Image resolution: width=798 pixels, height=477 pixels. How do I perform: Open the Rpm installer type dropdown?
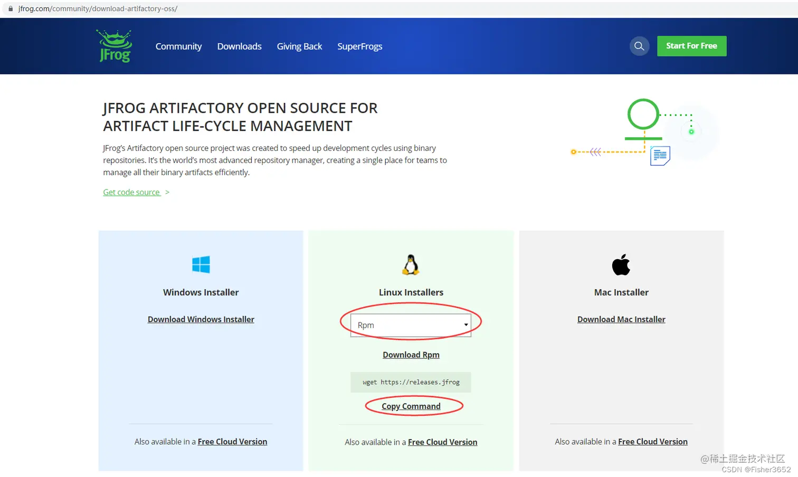(411, 325)
